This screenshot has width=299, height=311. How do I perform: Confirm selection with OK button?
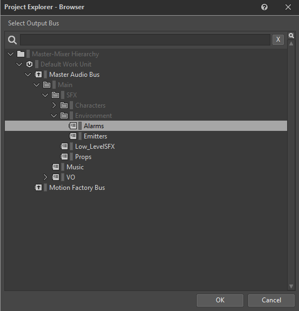click(220, 300)
